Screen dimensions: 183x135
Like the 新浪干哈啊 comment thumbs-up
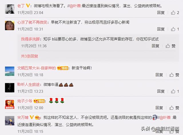click(172, 75)
